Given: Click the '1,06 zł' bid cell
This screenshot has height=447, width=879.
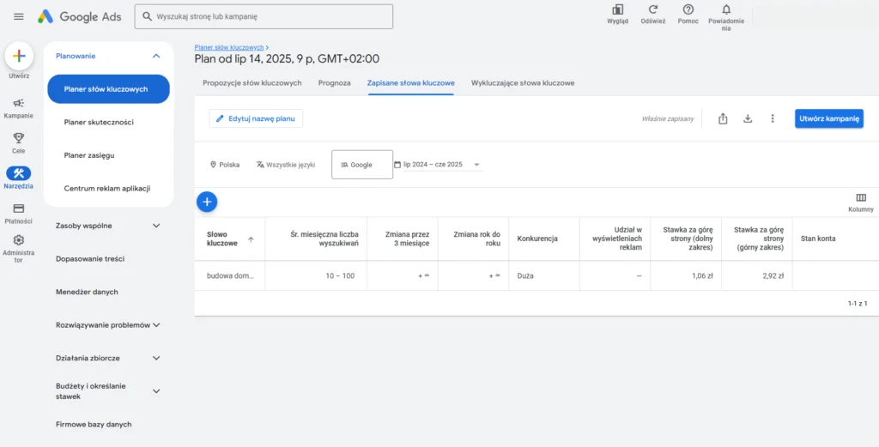Looking at the screenshot, I should (x=703, y=275).
